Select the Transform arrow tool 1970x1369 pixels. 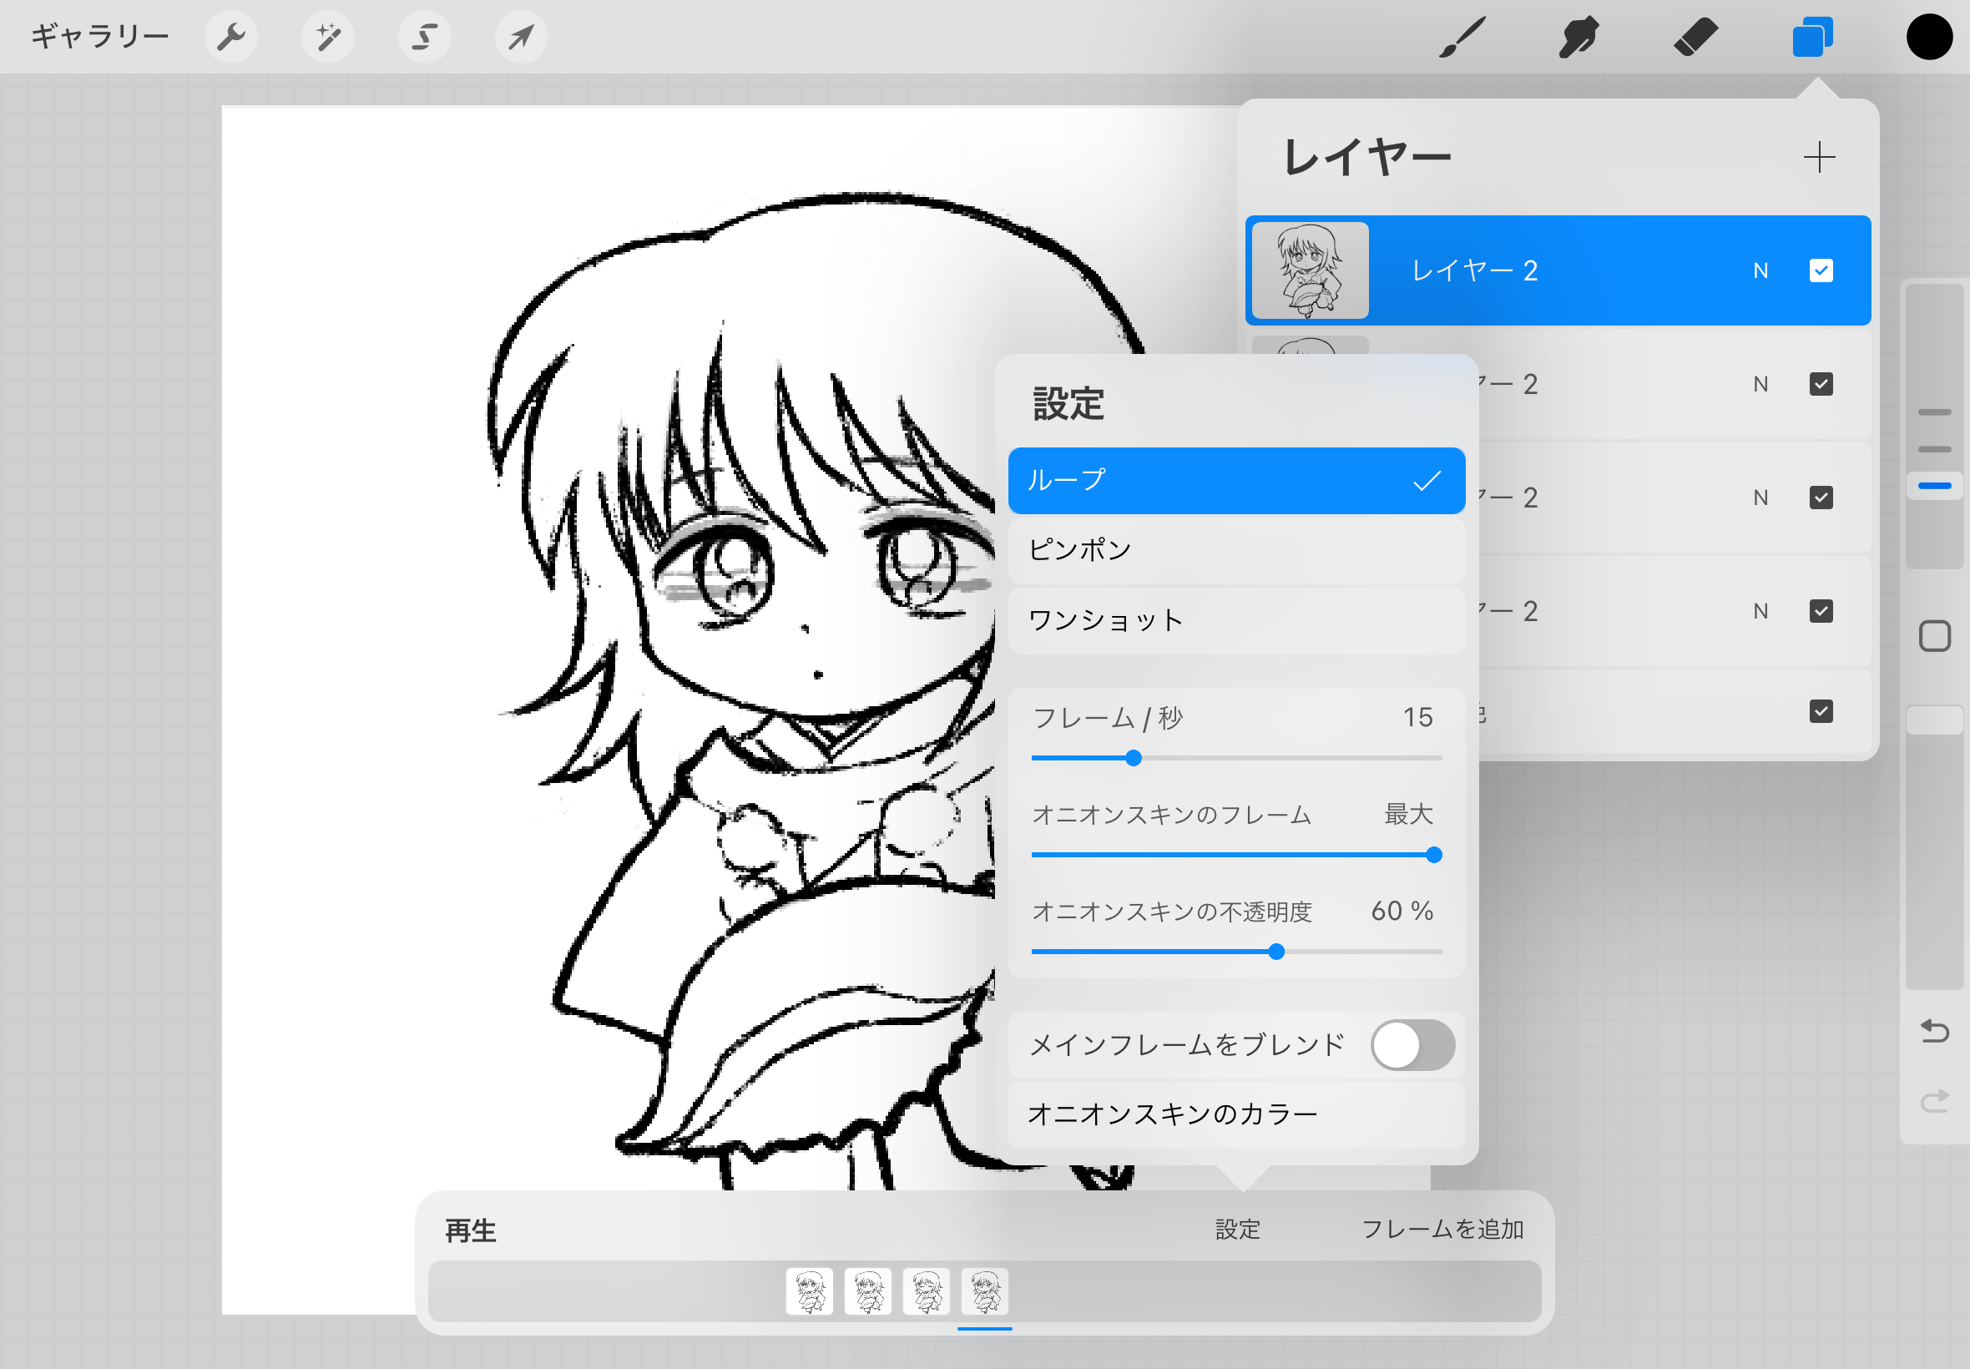click(x=522, y=37)
